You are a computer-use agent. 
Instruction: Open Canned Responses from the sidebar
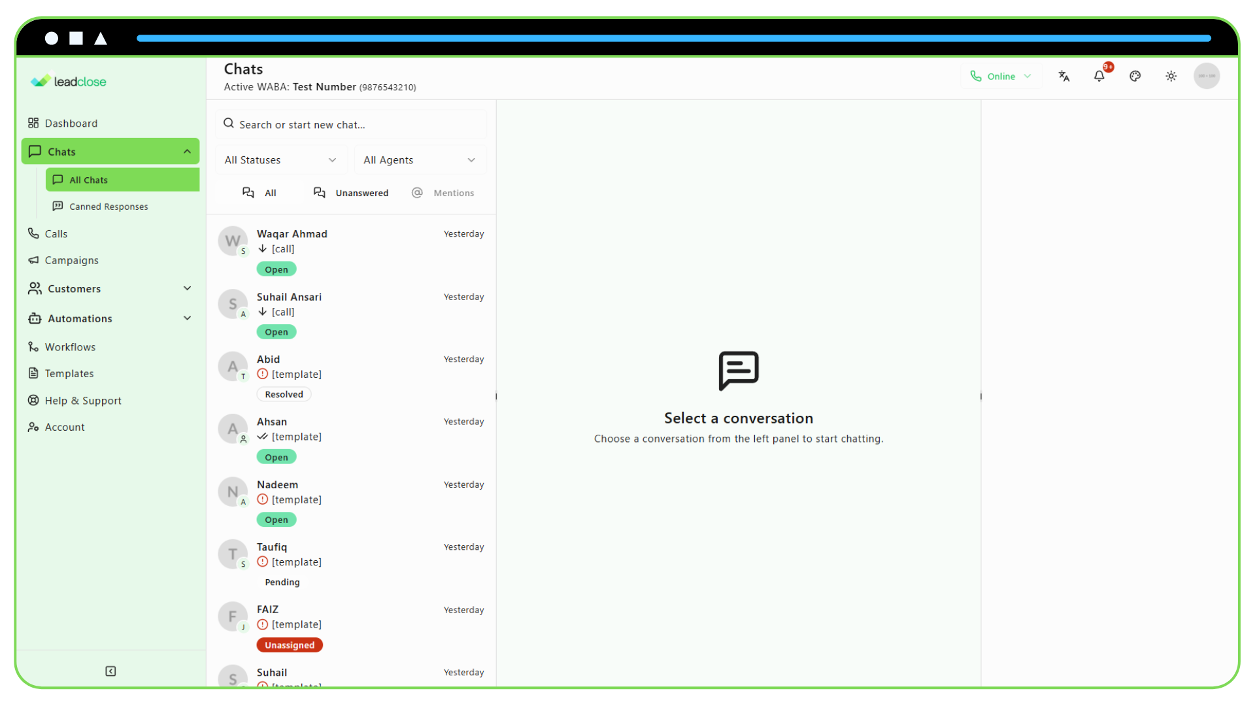point(109,206)
